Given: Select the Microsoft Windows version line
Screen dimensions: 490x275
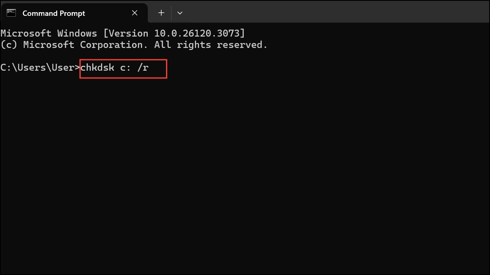Looking at the screenshot, I should [122, 33].
